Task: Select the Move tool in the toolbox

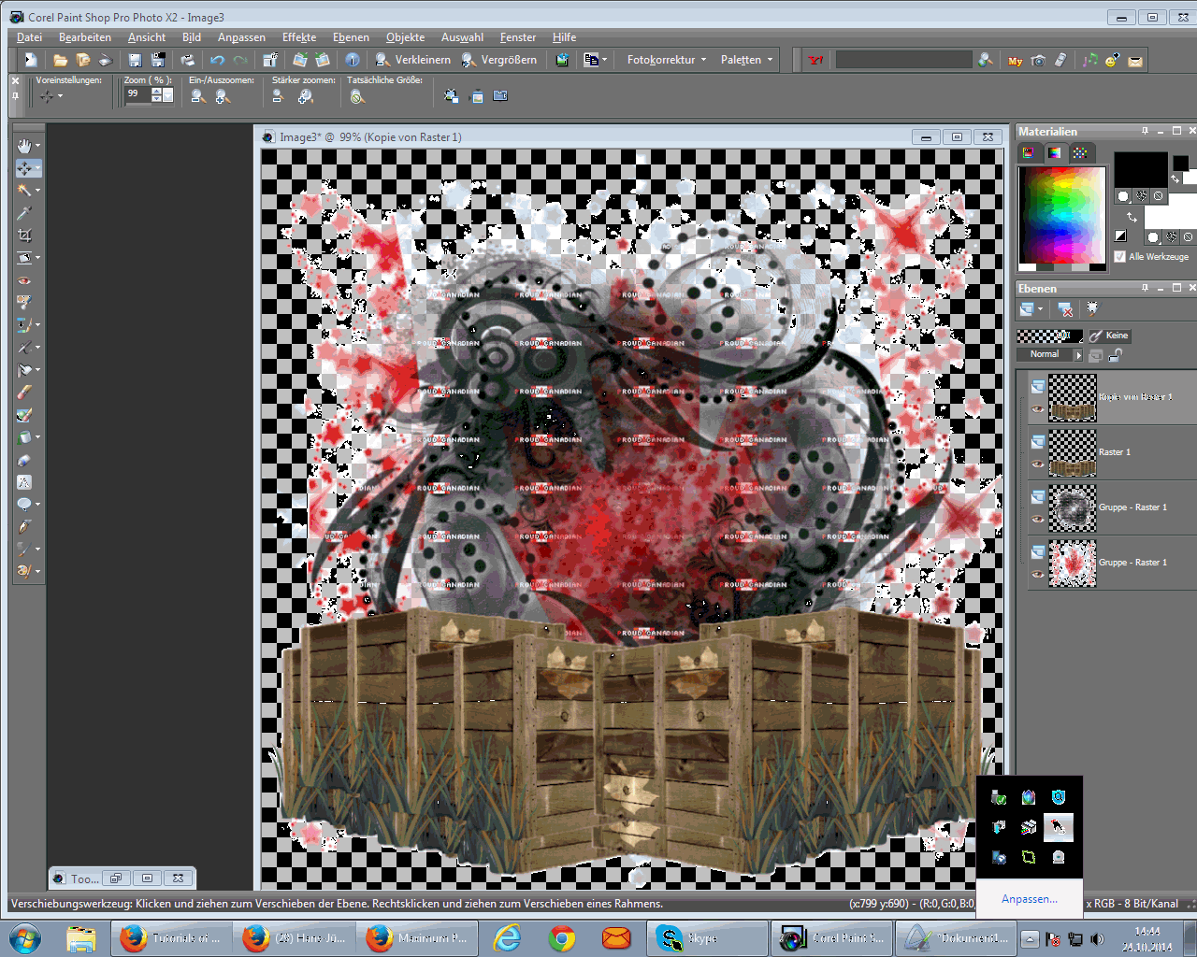Action: 24,168
